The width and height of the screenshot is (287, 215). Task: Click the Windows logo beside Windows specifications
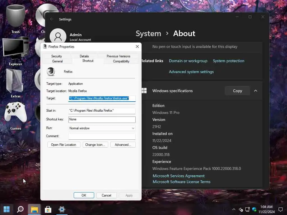click(144, 90)
